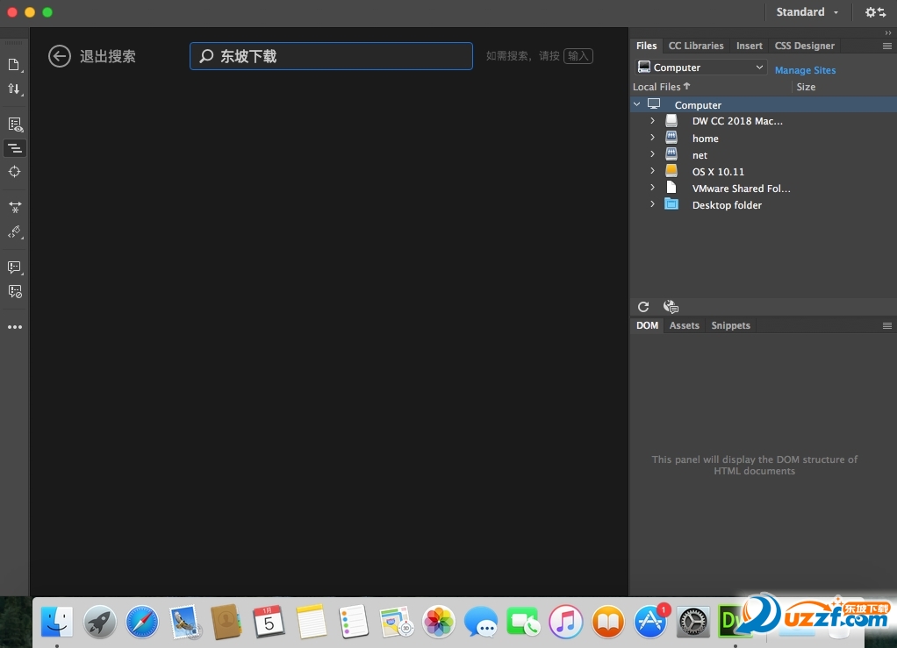Open Messages from the Dock

[481, 622]
